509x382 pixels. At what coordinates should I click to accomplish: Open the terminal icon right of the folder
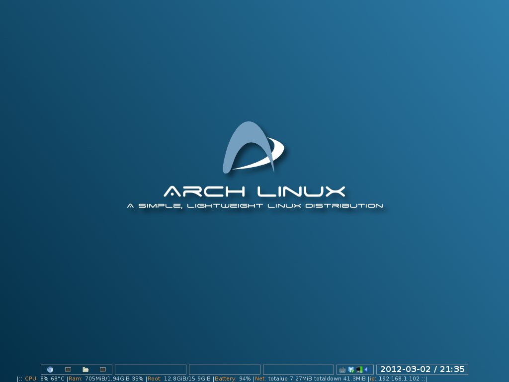[x=103, y=370]
